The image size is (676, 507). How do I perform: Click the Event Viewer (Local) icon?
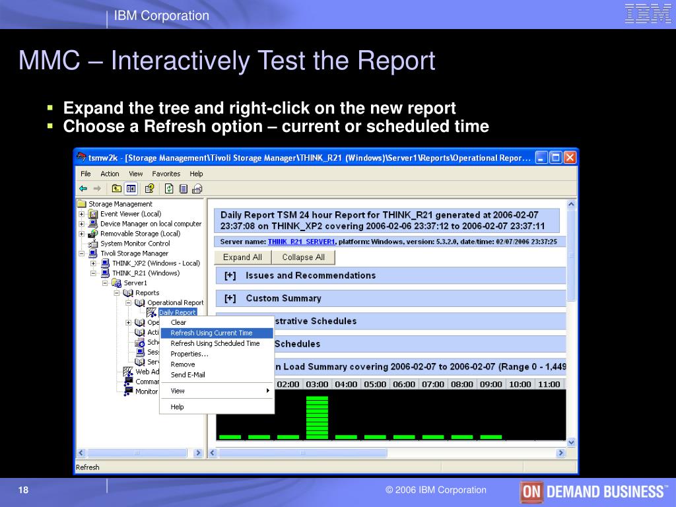93,214
